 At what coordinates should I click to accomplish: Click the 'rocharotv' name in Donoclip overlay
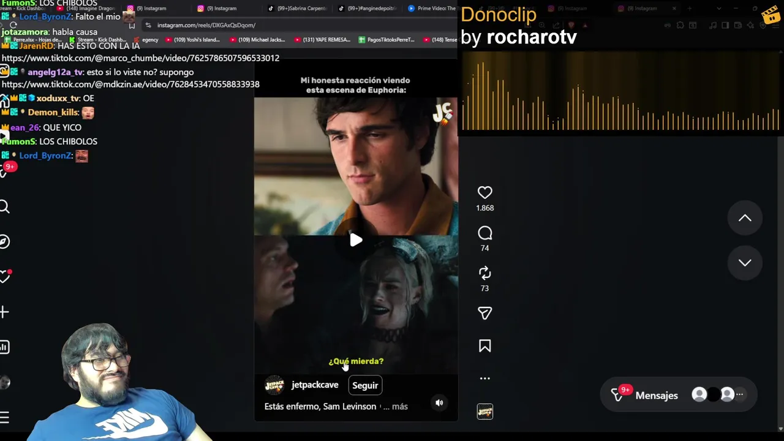532,37
